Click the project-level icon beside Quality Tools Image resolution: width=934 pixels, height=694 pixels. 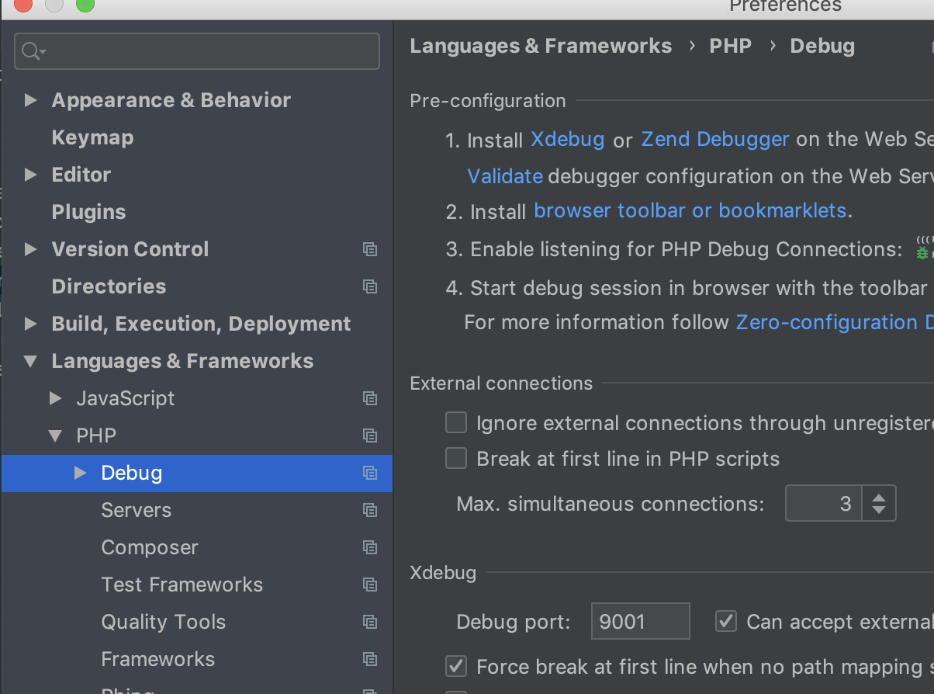(370, 622)
